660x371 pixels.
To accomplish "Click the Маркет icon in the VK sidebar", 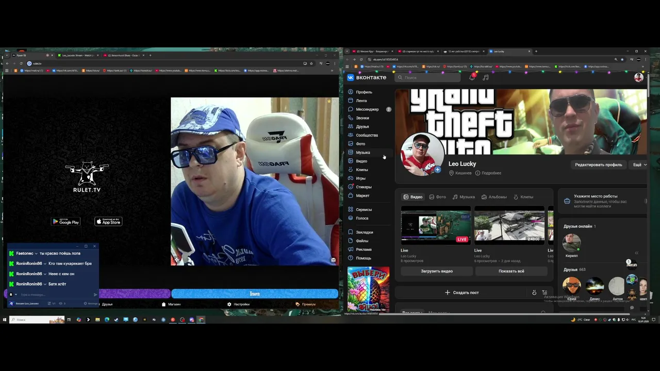I will click(x=351, y=196).
